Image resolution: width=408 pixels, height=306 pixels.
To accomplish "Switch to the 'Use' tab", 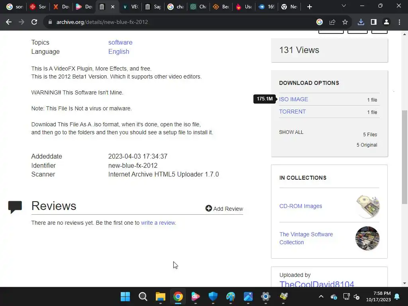I will (244, 7).
